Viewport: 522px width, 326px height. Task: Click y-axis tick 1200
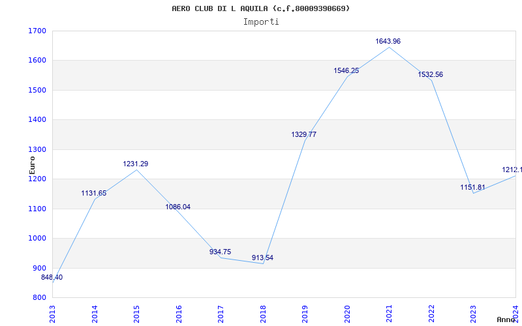[x=37, y=179]
